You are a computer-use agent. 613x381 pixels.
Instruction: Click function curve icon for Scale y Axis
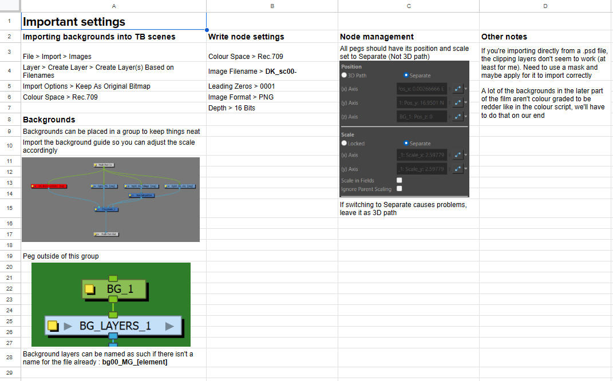[457, 169]
